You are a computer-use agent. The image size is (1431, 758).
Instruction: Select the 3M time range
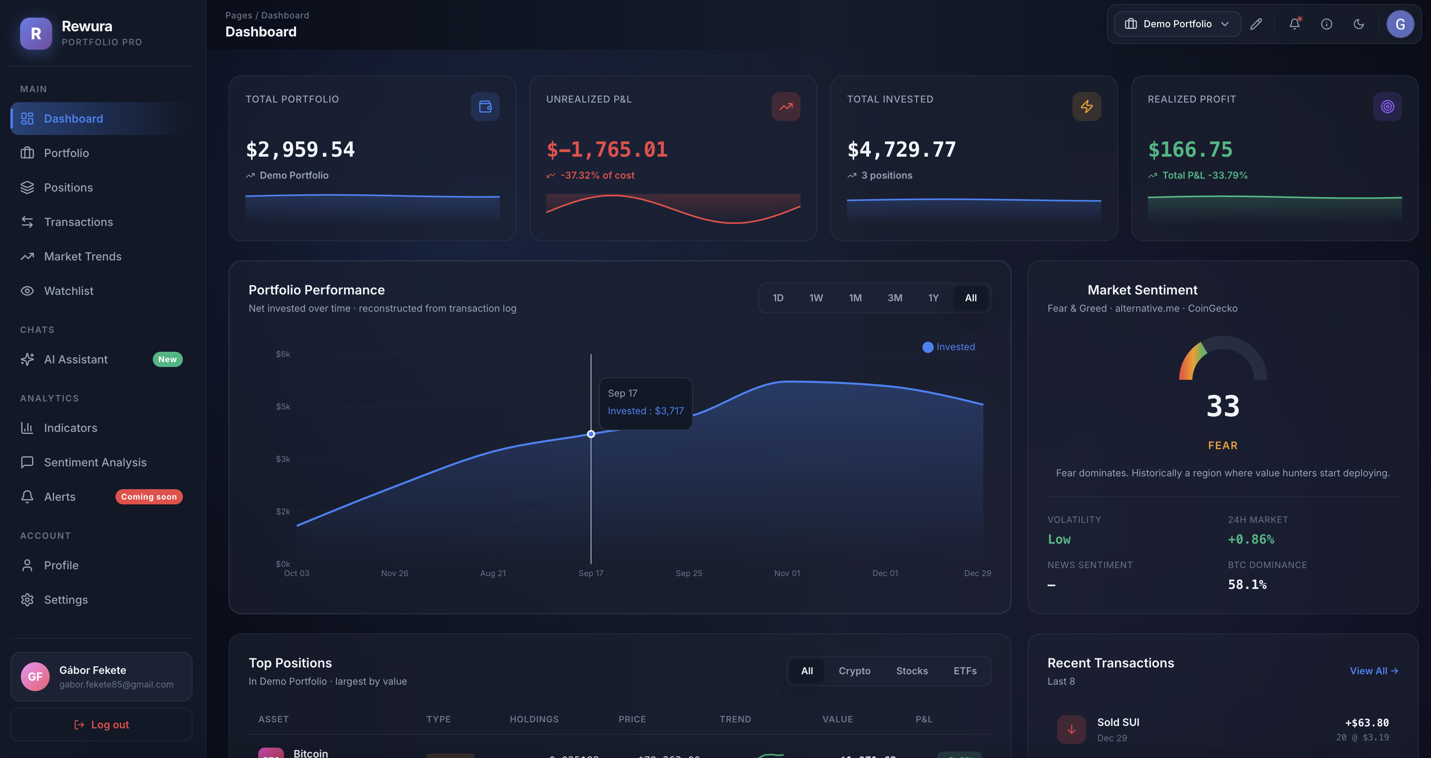[895, 298]
